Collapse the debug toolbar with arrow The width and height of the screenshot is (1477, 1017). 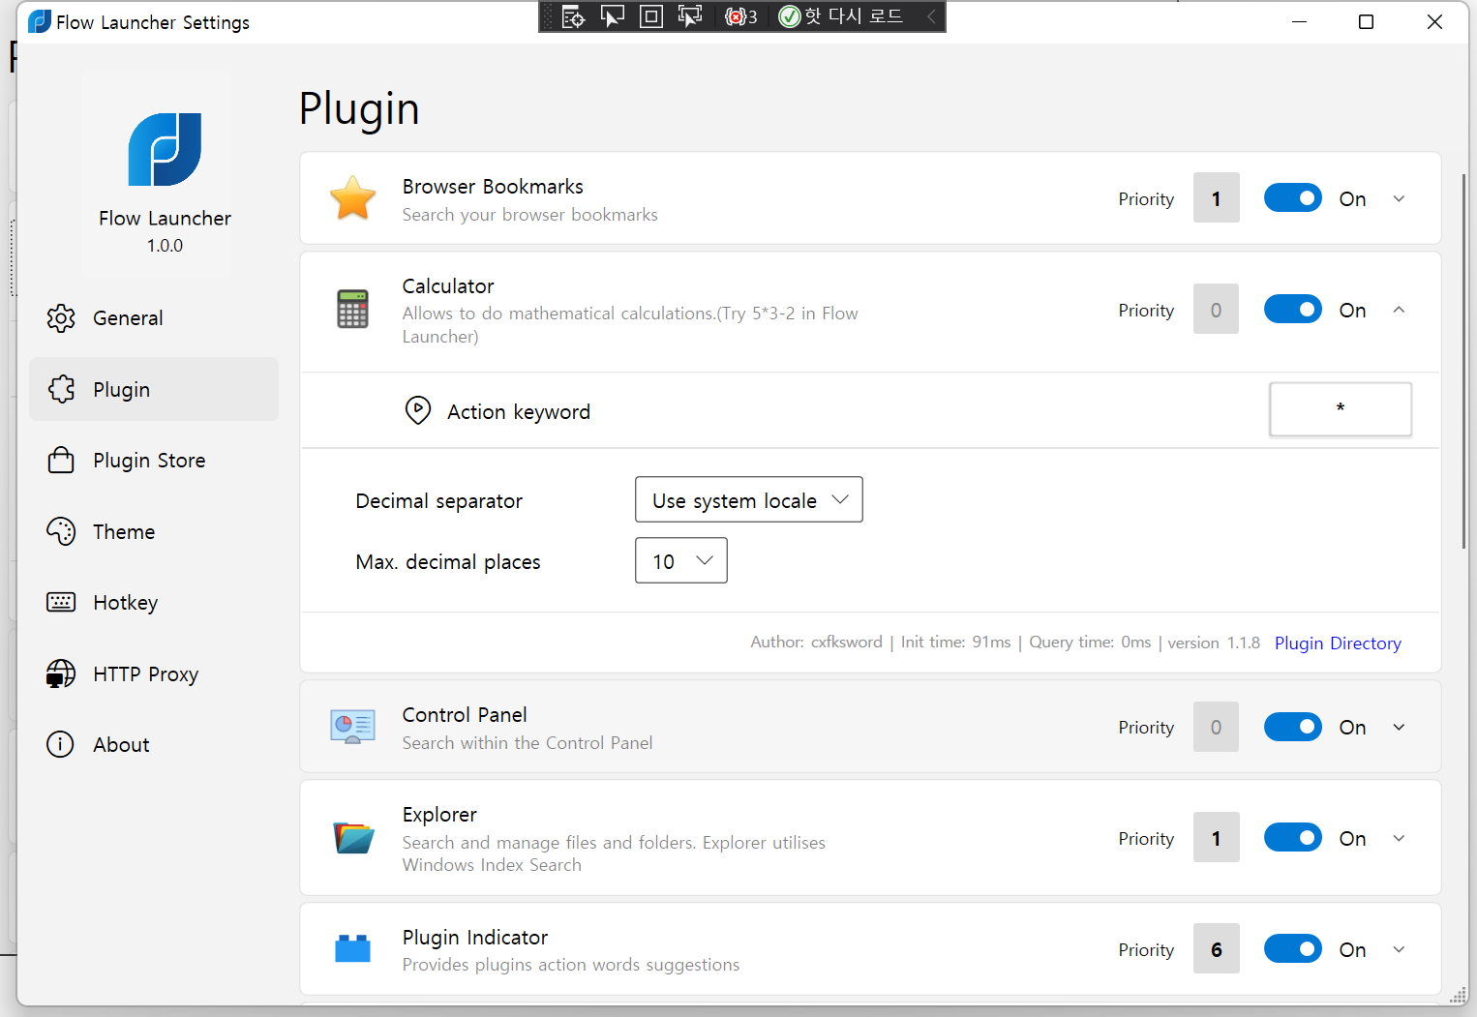(x=931, y=16)
